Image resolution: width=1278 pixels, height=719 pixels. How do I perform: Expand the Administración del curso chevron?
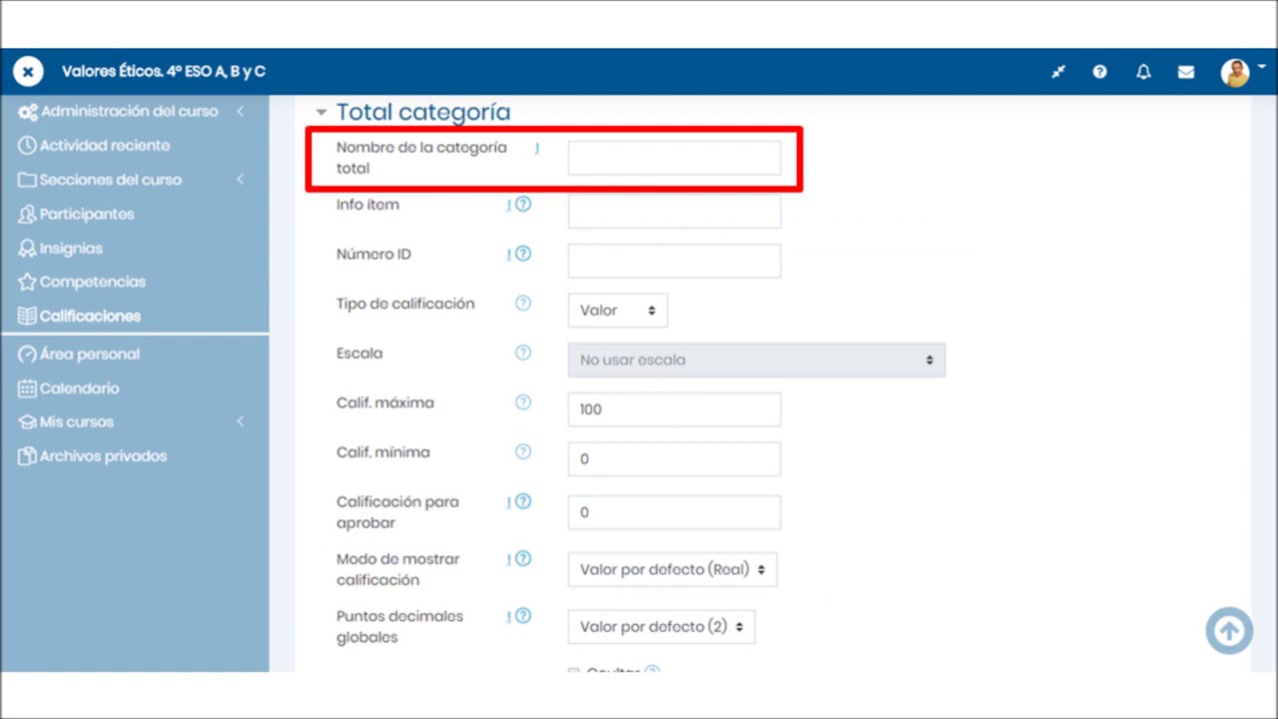click(241, 111)
